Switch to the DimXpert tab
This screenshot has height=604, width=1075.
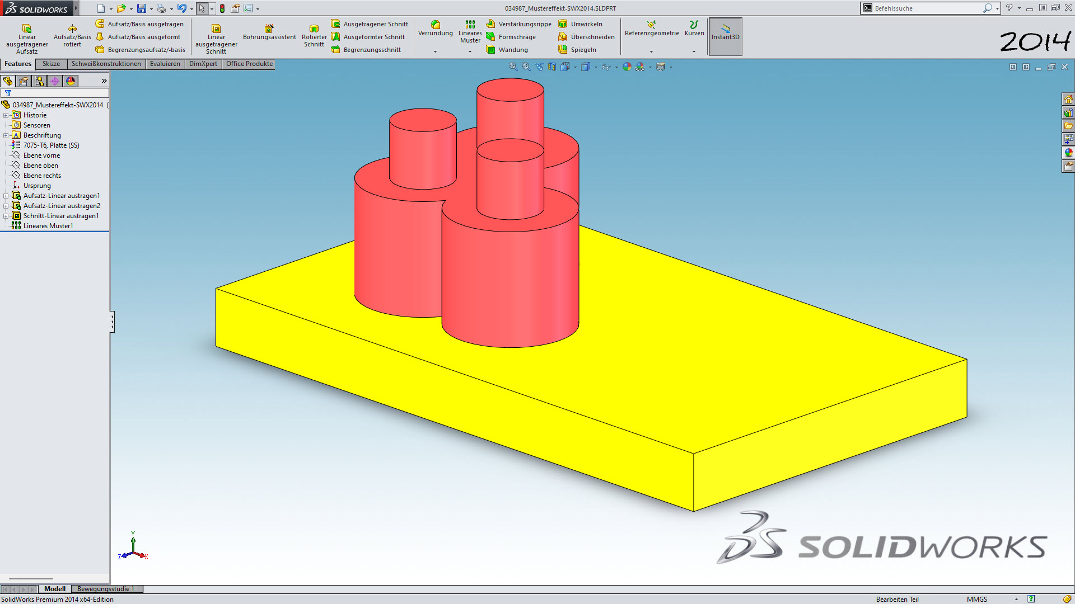203,64
